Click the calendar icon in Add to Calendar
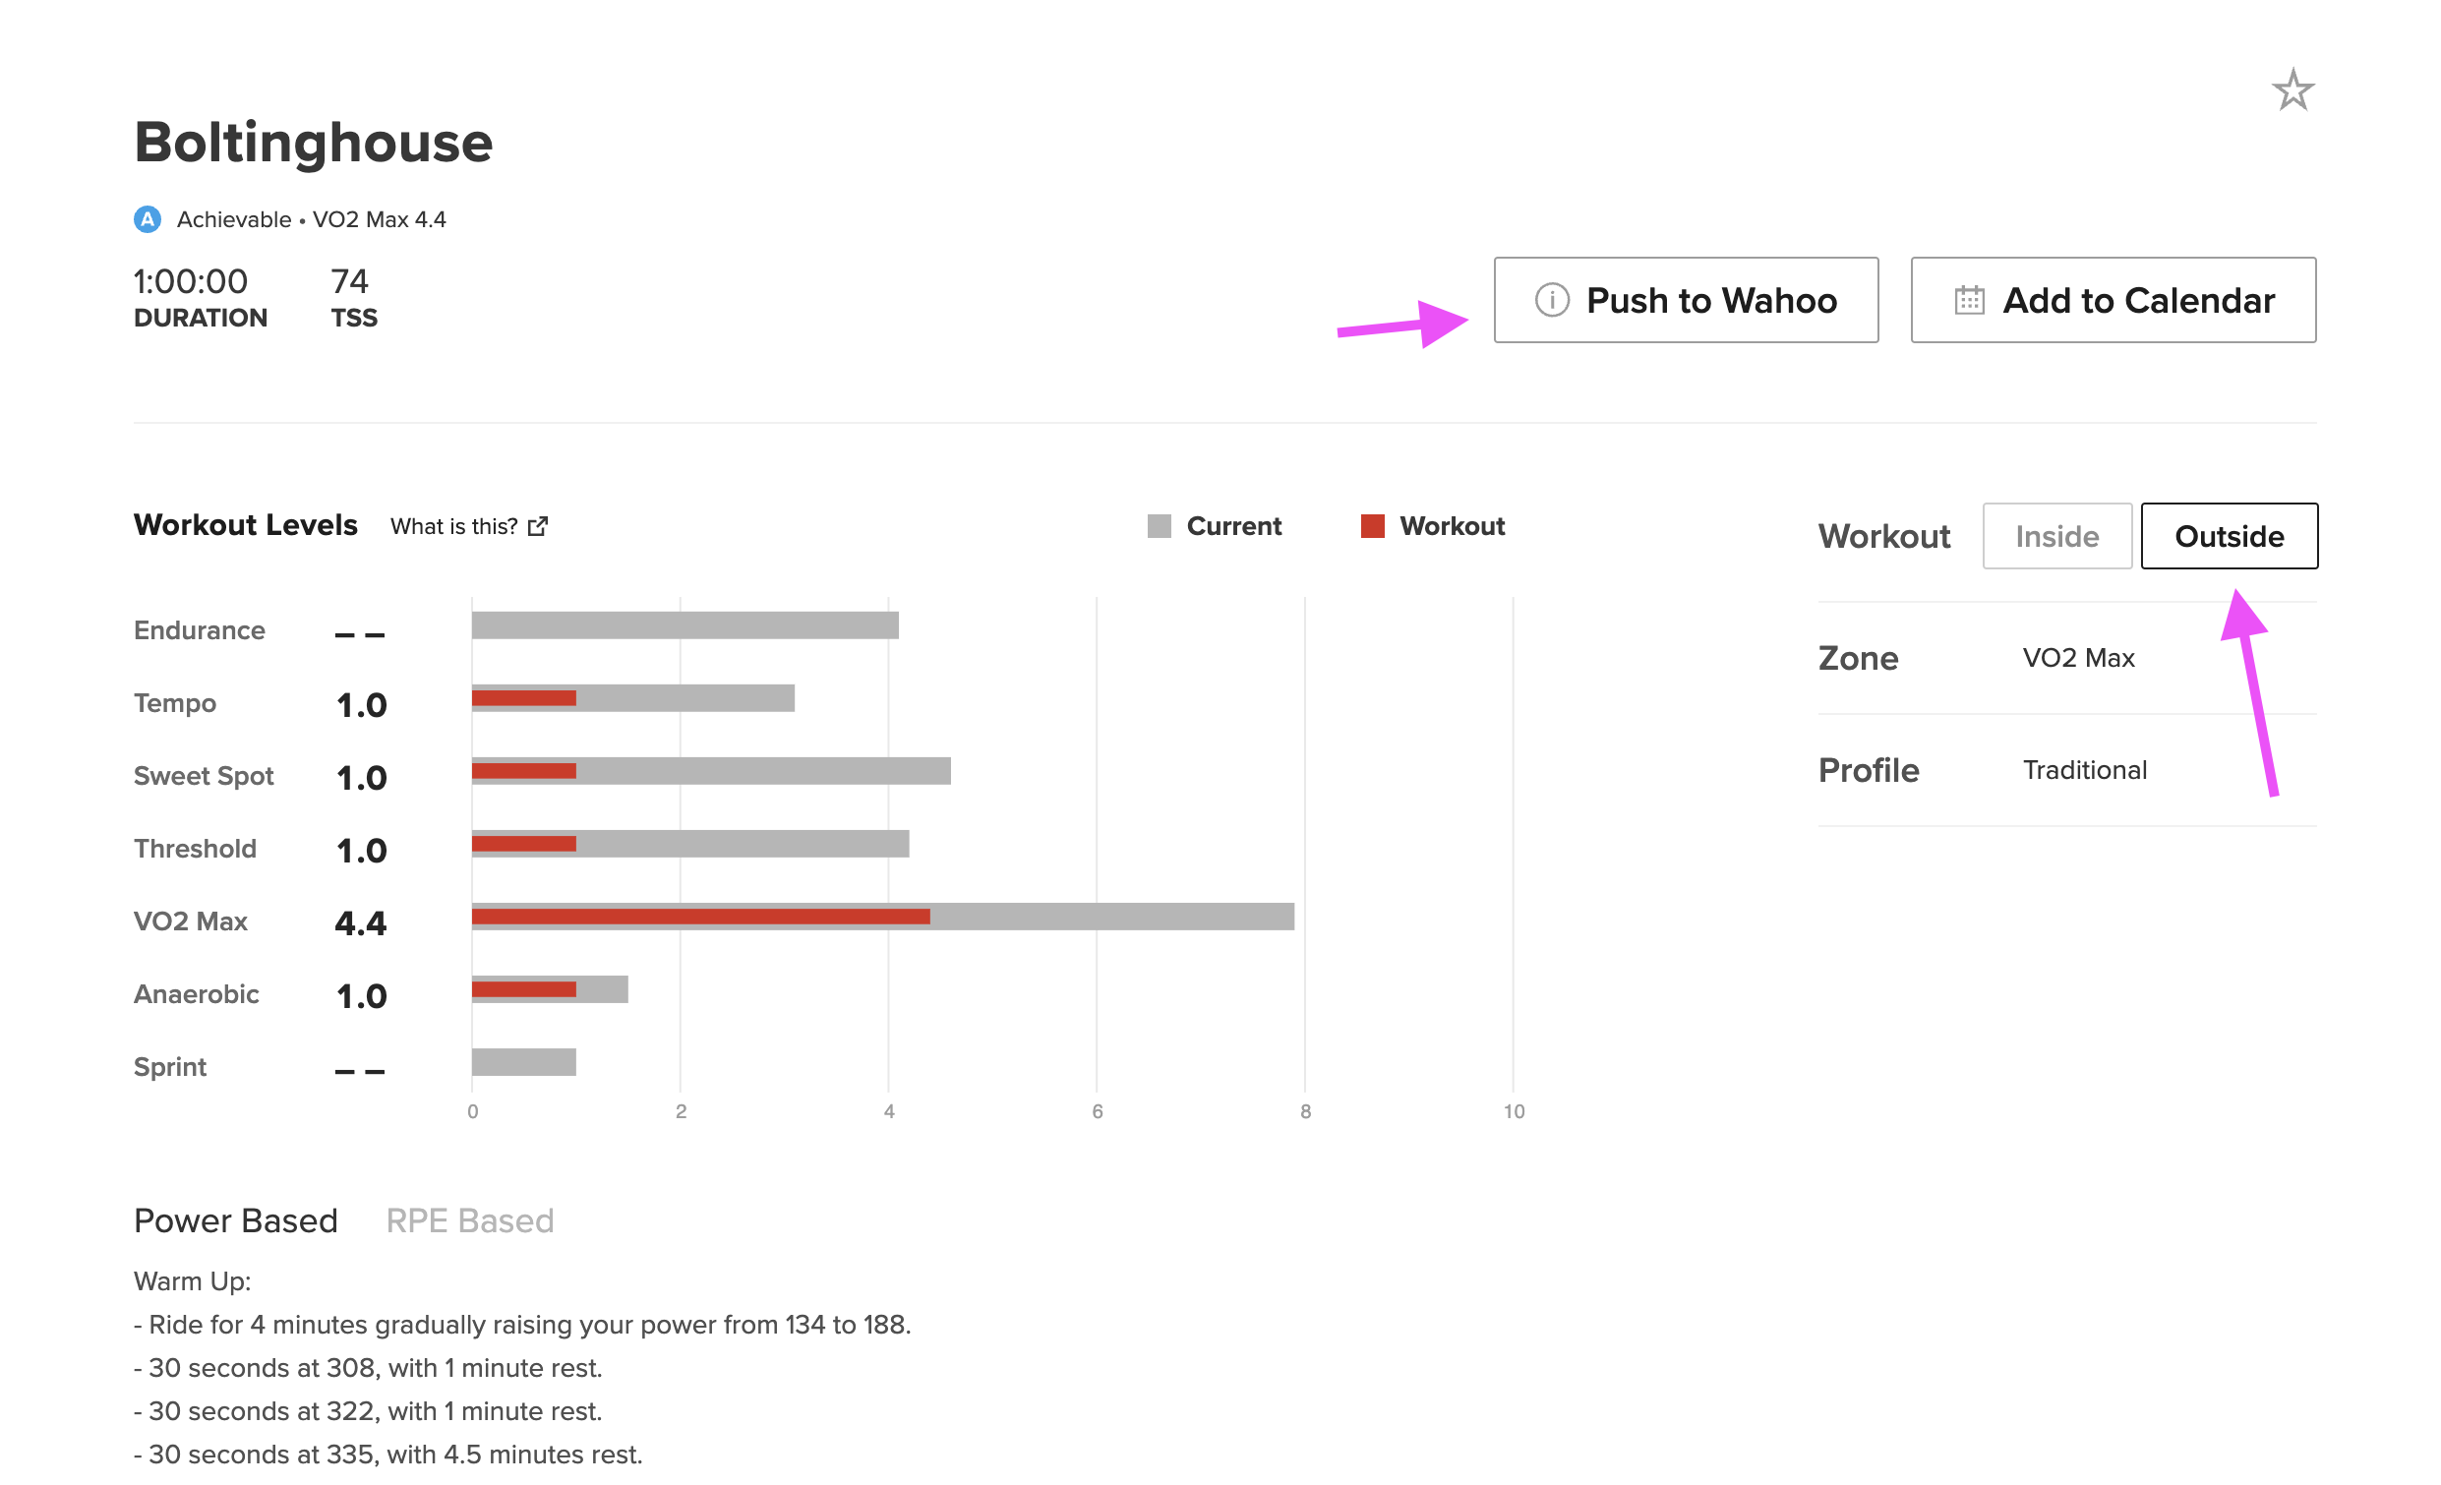2441x1485 pixels. pyautogui.click(x=1969, y=299)
